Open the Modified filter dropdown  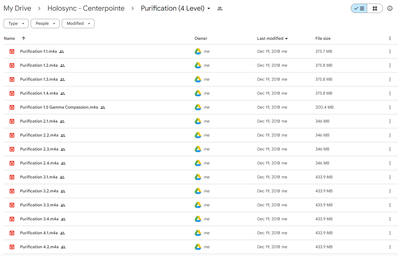(x=78, y=24)
